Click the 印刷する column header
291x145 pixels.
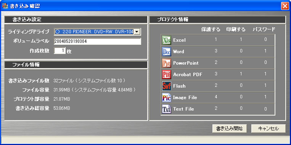236,29
